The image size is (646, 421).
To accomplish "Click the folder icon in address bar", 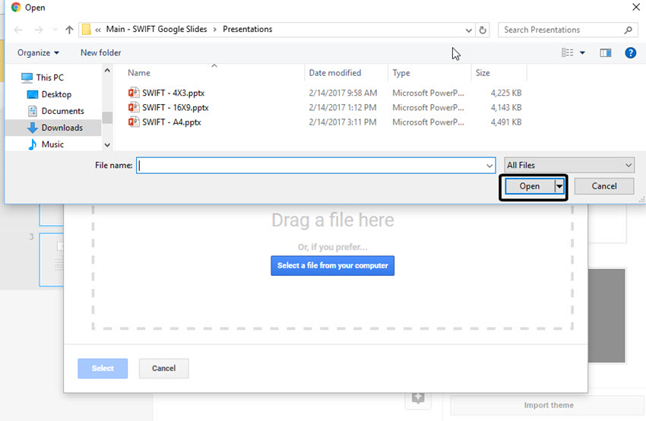I will coord(86,30).
